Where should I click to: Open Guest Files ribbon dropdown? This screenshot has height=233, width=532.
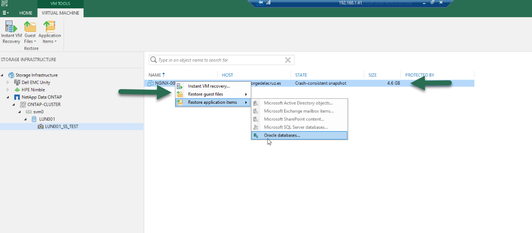30,32
